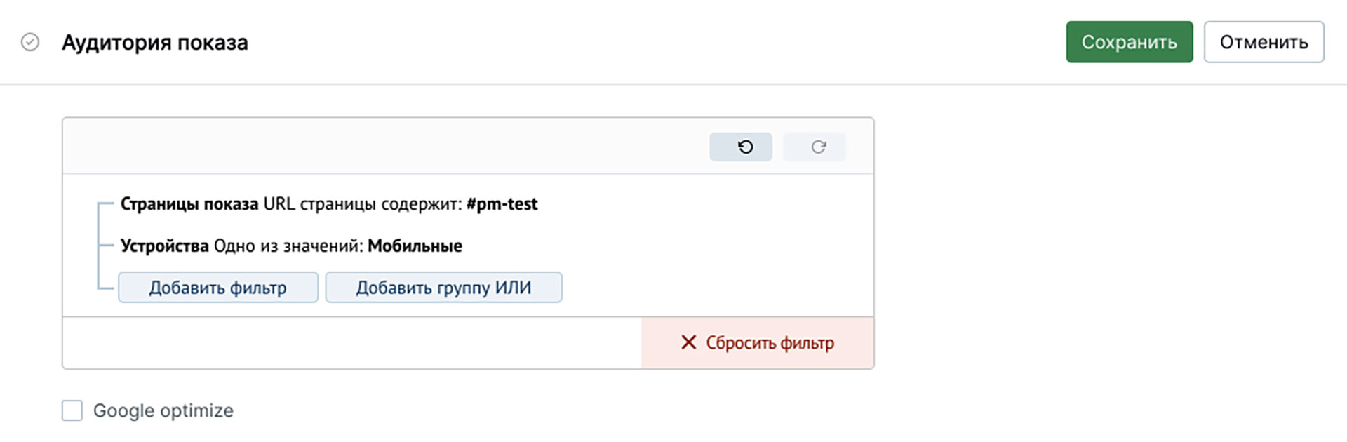Add a new condition via Добавить фильтр
Viewport: 1347px width, 442px height.
218,288
